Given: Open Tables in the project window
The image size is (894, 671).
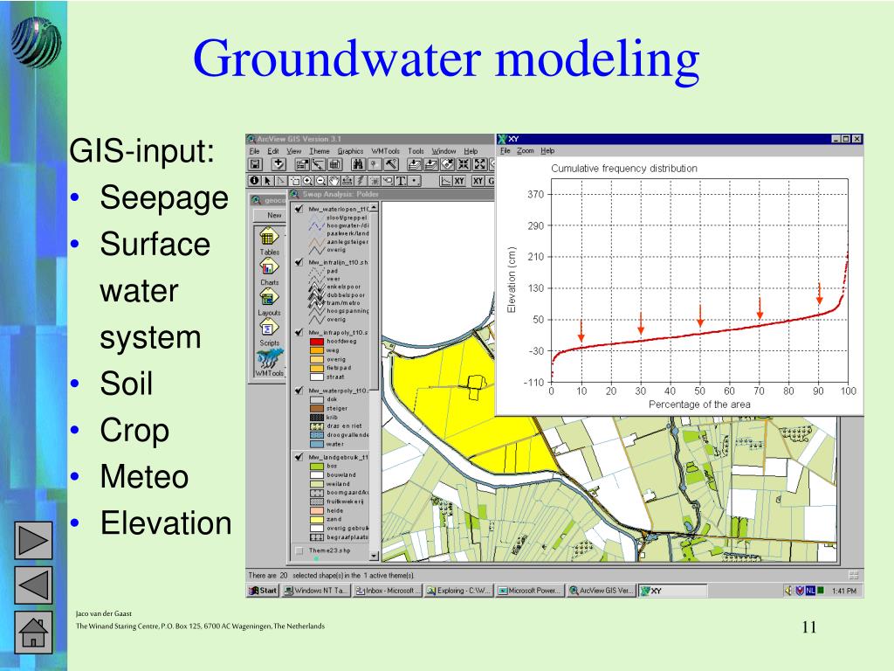Looking at the screenshot, I should pos(269,242).
